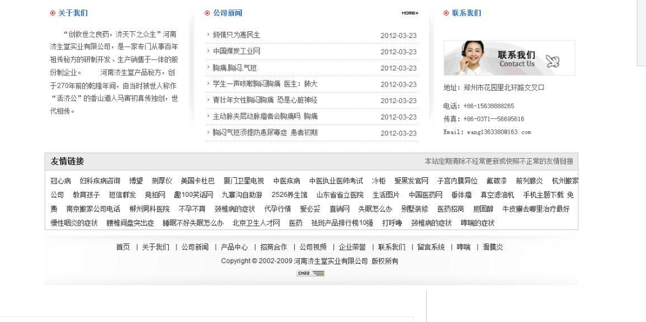The width and height of the screenshot is (646, 322).
Task: Open 招商合作 in the footer navigation
Action: tap(273, 247)
